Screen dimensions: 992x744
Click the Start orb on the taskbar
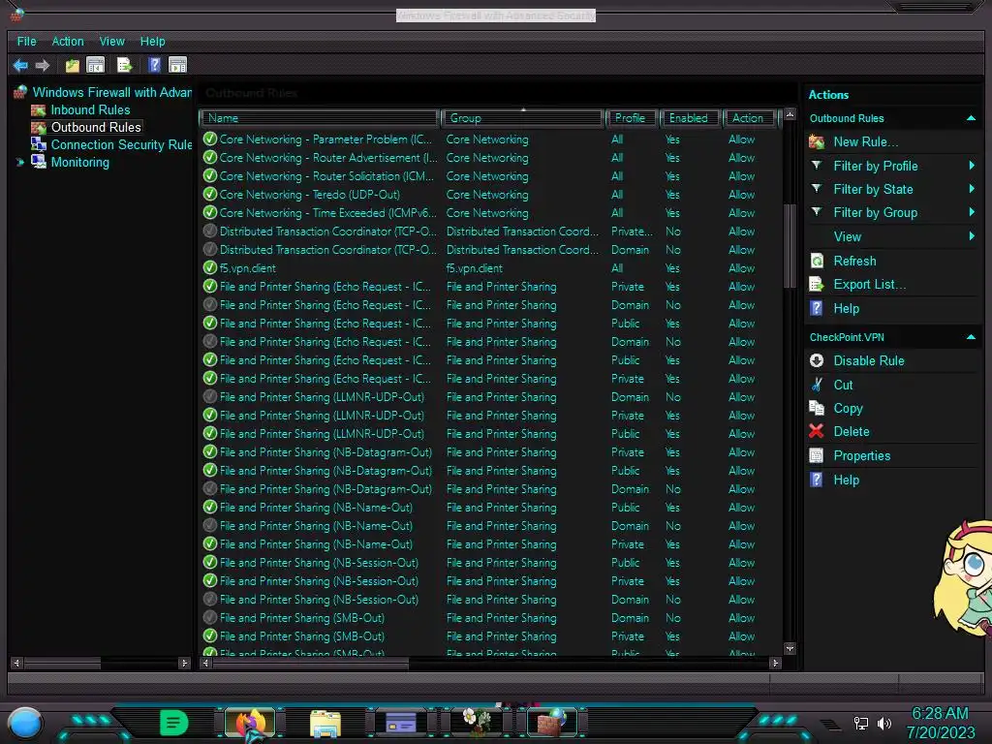(25, 723)
